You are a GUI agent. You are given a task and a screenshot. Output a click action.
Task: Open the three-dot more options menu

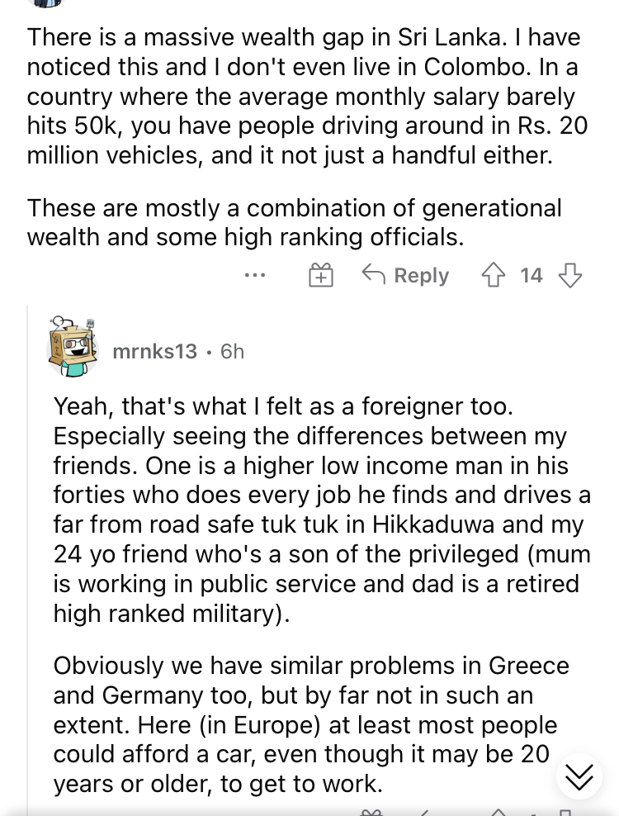coord(255,275)
